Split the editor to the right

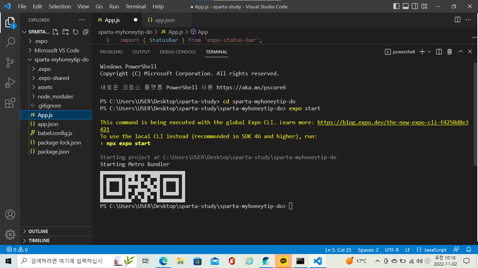coord(457,20)
